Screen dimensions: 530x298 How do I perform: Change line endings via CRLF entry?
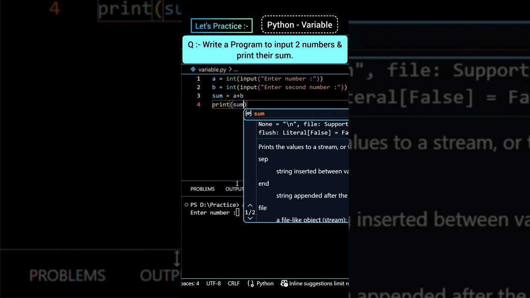(x=234, y=284)
